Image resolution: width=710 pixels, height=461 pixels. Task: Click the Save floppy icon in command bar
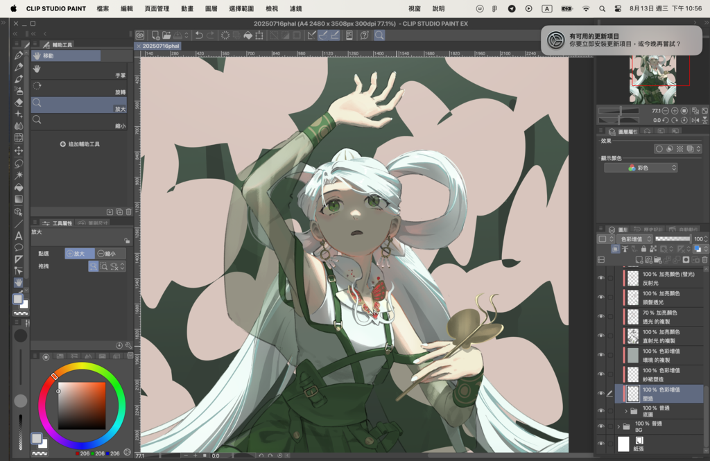pos(177,35)
